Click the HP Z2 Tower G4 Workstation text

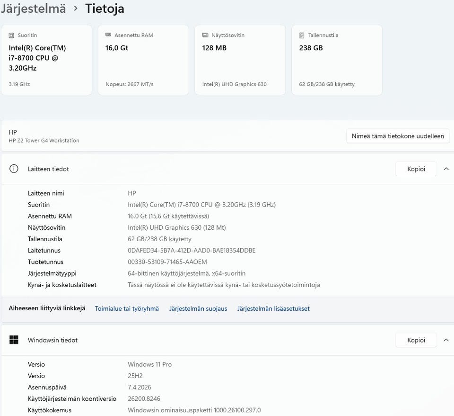pyautogui.click(x=44, y=140)
